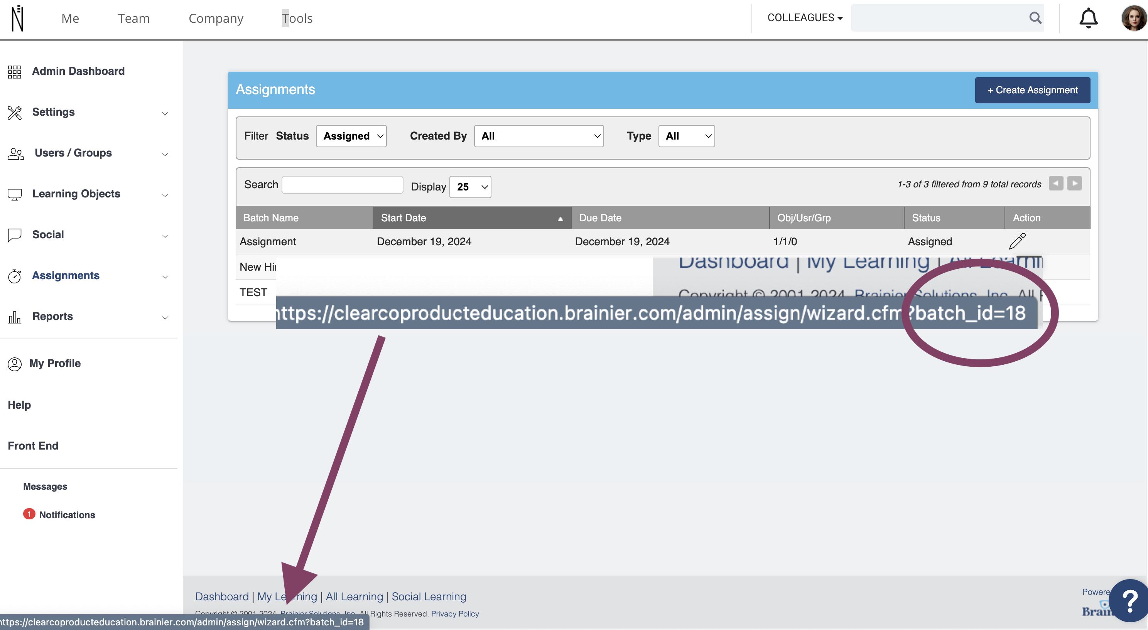Expand the Social section chevron
This screenshot has width=1148, height=630.
[x=165, y=236]
